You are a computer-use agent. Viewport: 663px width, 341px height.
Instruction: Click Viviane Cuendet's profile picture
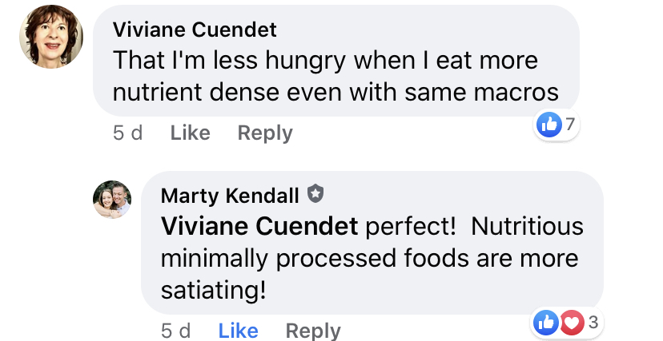53,38
